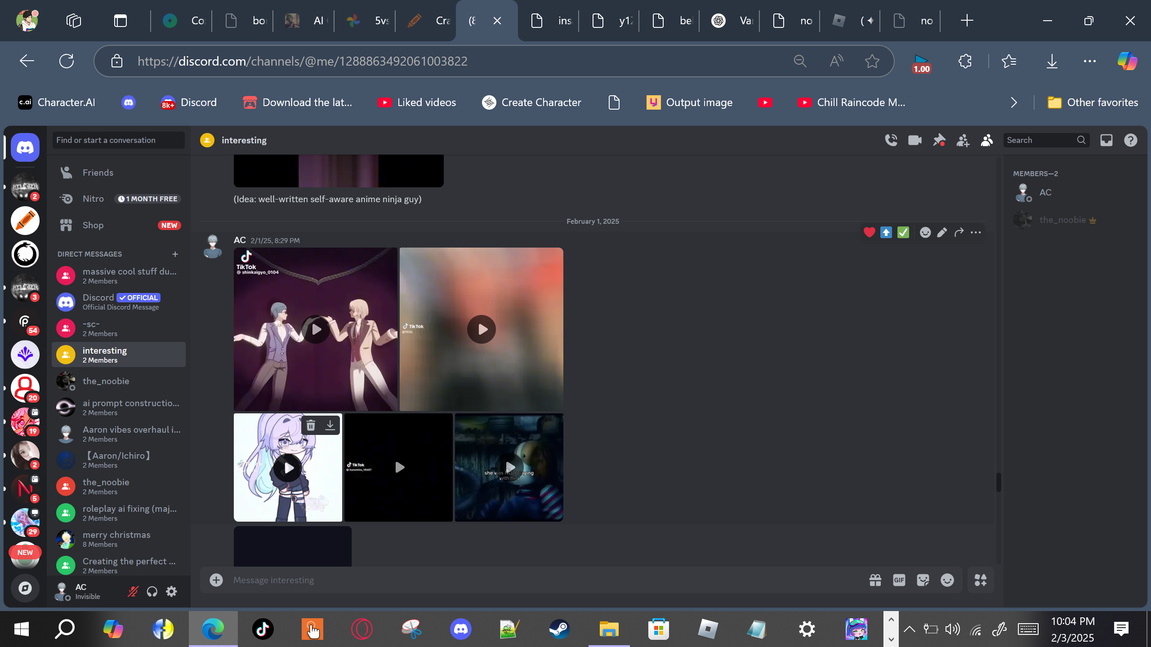
Task: React with the red heart emoji
Action: [x=869, y=232]
